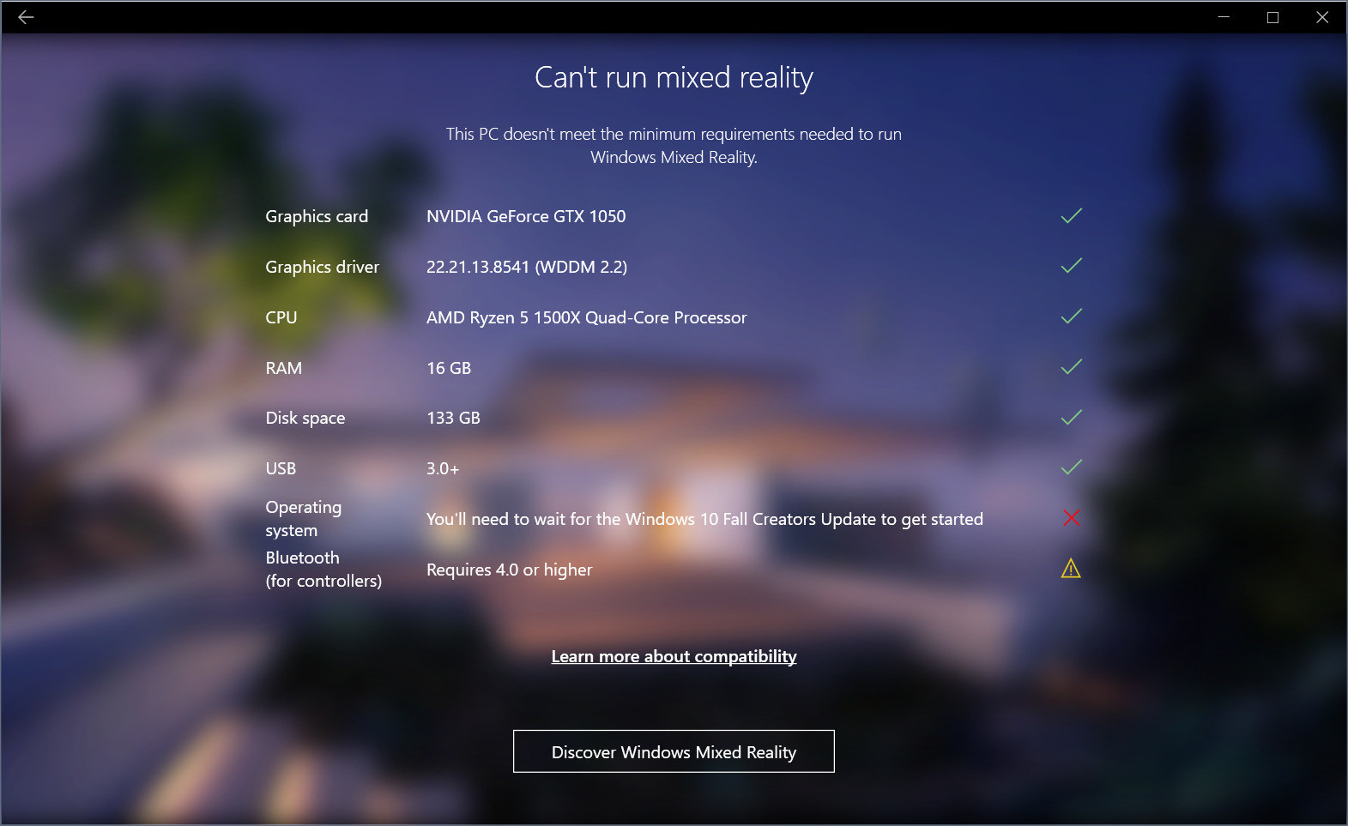Click the Graphics driver green checkmark
This screenshot has height=826, width=1348.
[1071, 266]
